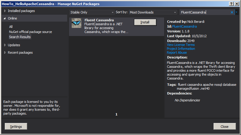241x135 pixels.
Task: Click the help question mark button in title bar
Action: [231, 4]
